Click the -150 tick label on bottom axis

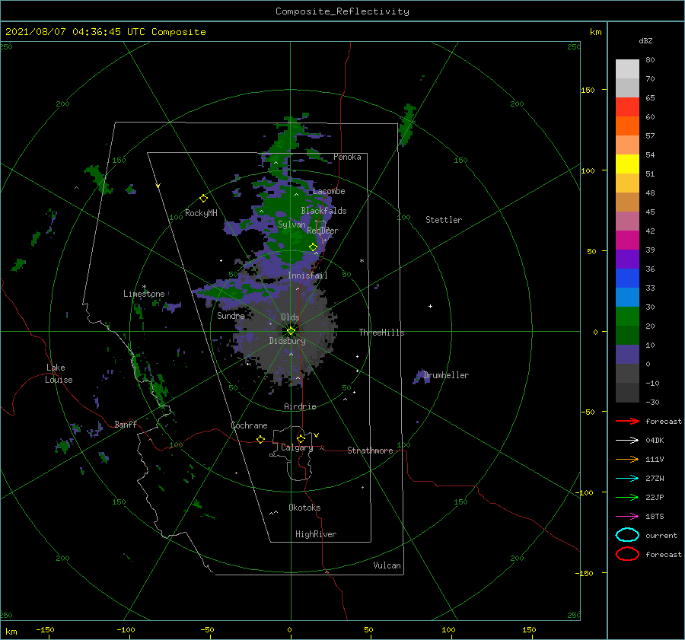[x=45, y=629]
